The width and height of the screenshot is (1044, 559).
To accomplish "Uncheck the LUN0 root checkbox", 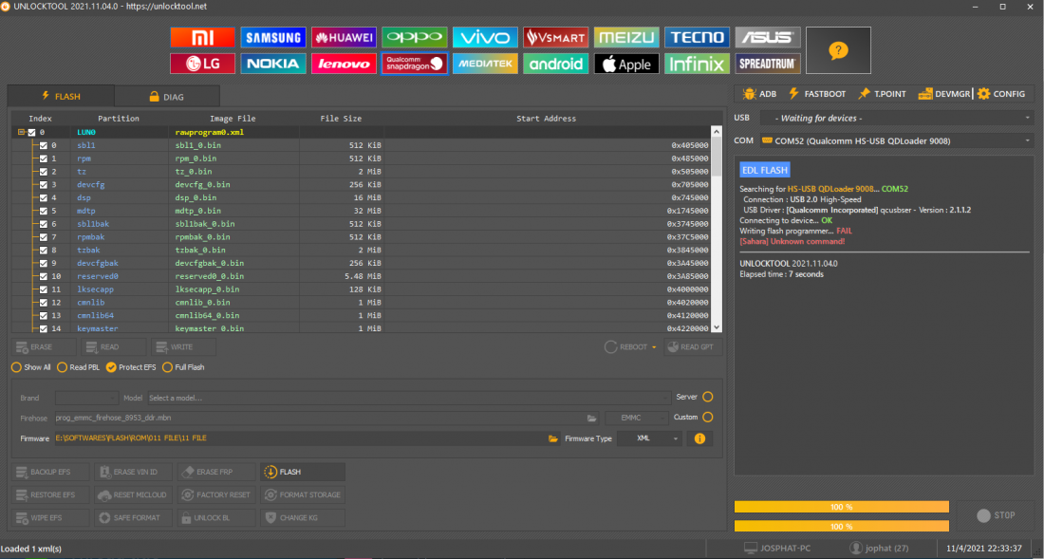I will (x=31, y=133).
